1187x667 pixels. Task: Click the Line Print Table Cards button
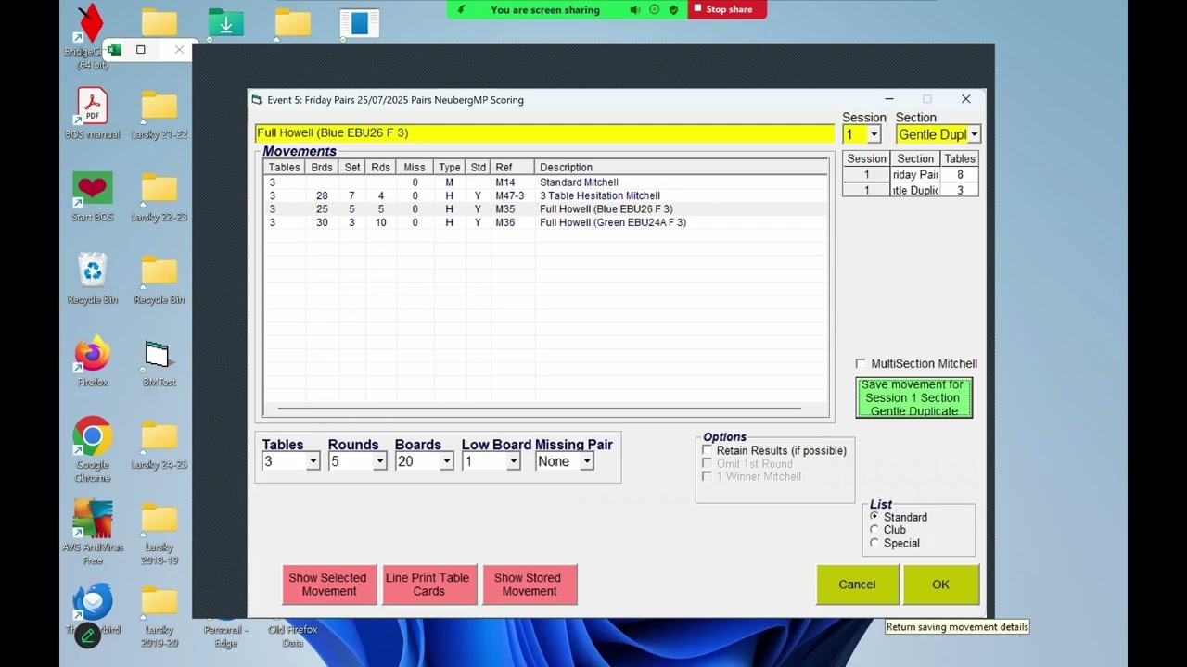[428, 585]
